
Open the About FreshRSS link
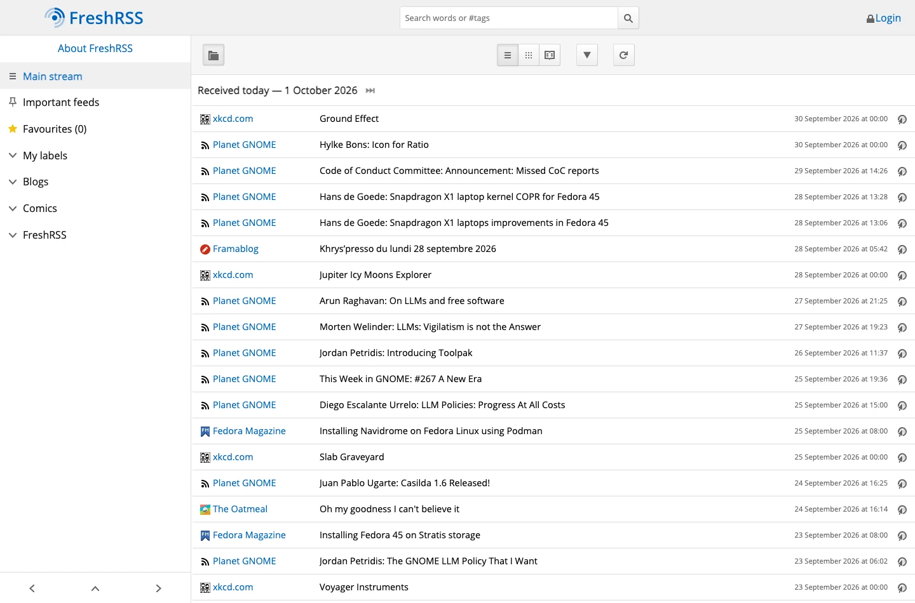coord(95,48)
